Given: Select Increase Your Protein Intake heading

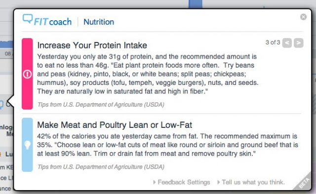Looking at the screenshot, I should click(92, 45).
